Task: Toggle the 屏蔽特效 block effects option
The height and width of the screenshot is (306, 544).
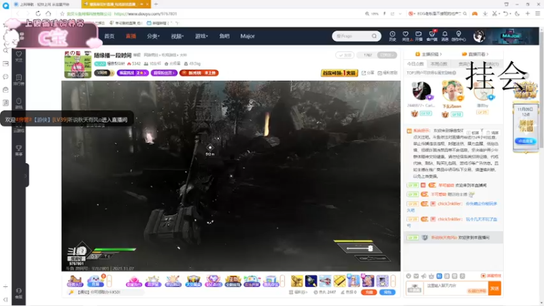Action: click(491, 275)
